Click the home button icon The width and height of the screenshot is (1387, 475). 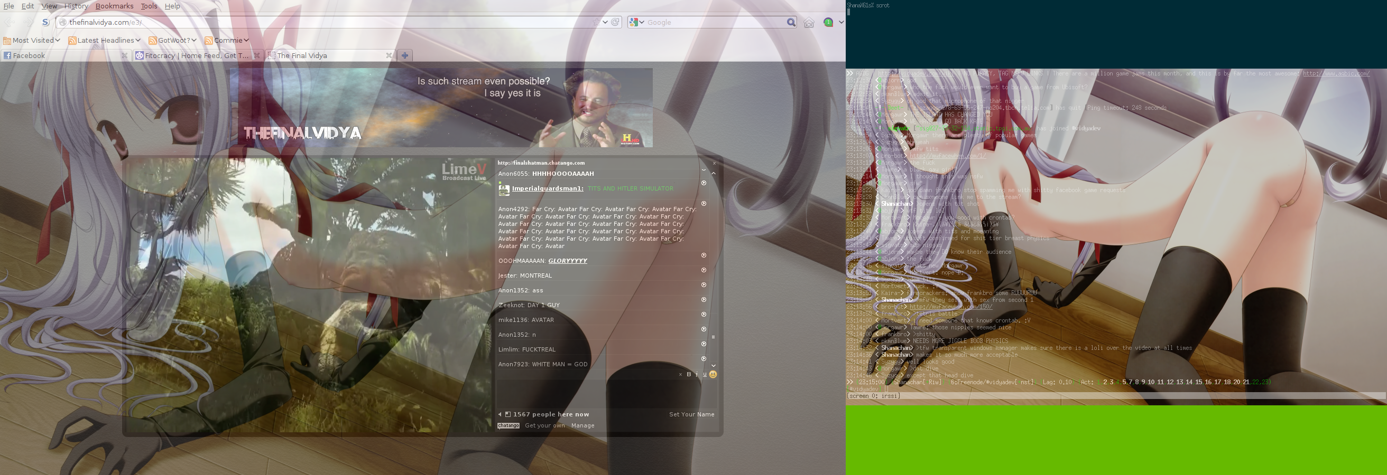pos(809,23)
